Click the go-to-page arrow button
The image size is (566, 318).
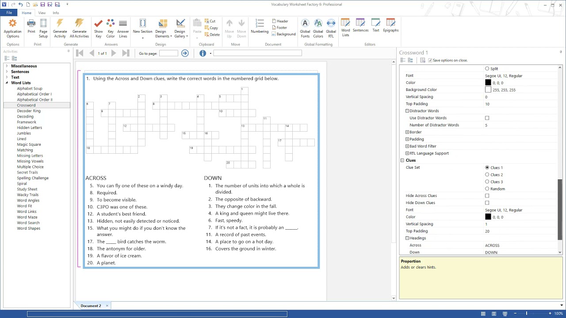[185, 53]
